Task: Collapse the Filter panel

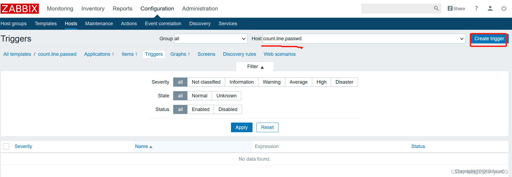Action: pyautogui.click(x=255, y=67)
